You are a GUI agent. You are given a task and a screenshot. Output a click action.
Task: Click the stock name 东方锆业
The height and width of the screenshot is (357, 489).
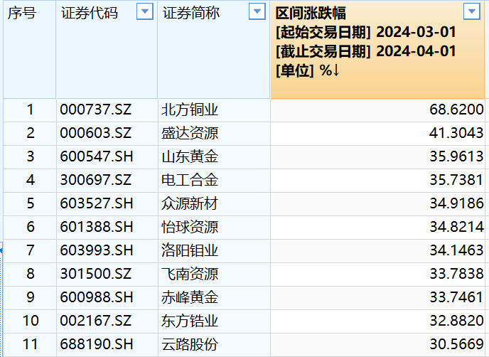click(x=190, y=321)
